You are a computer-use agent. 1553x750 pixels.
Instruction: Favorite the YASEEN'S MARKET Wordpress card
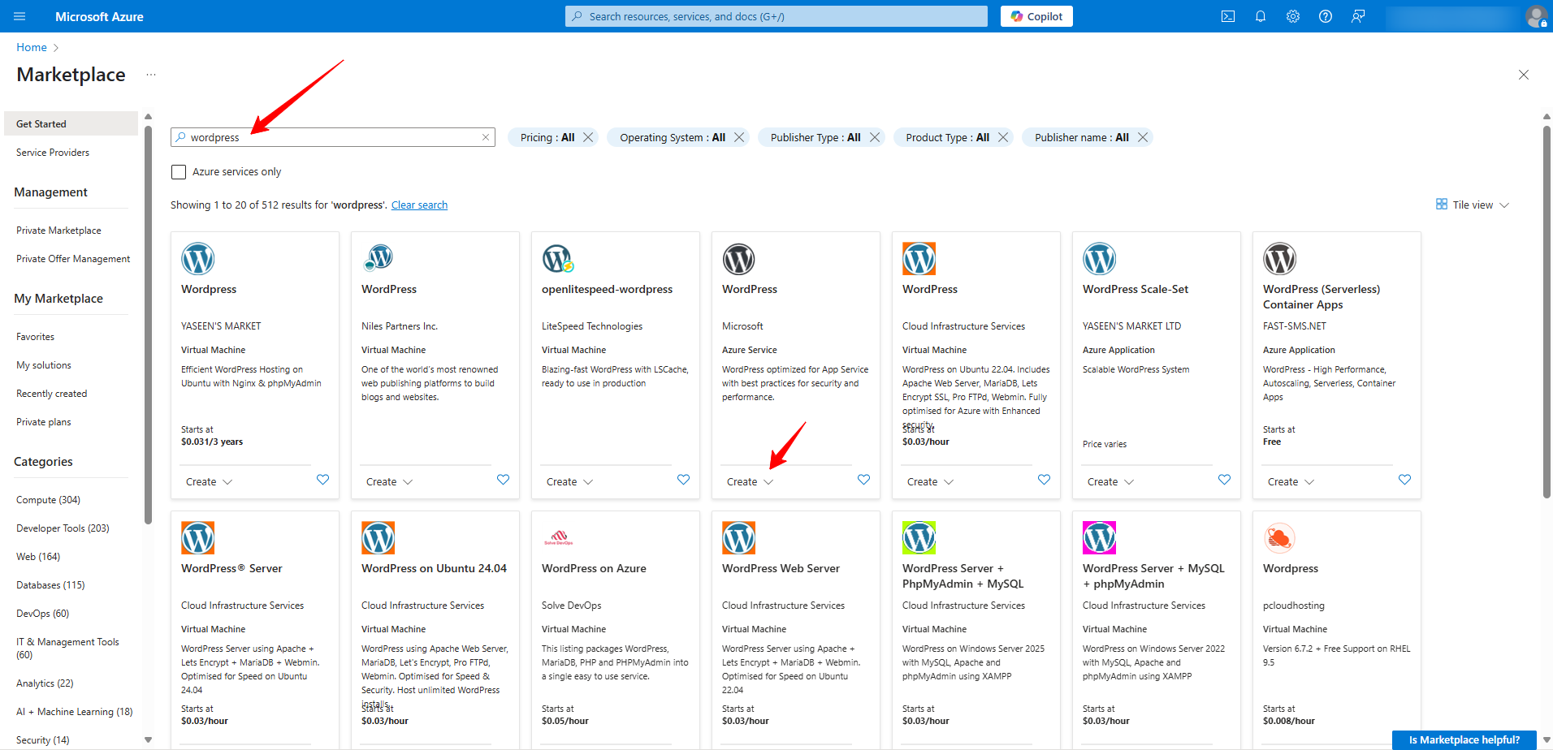(322, 480)
